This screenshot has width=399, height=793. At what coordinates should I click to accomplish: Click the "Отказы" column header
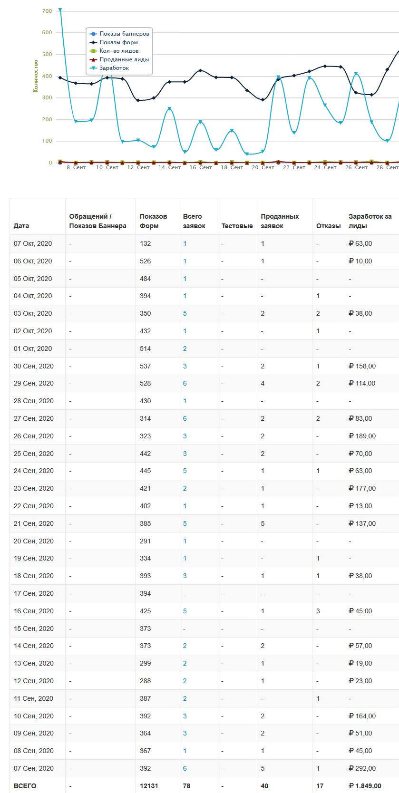[x=328, y=226]
